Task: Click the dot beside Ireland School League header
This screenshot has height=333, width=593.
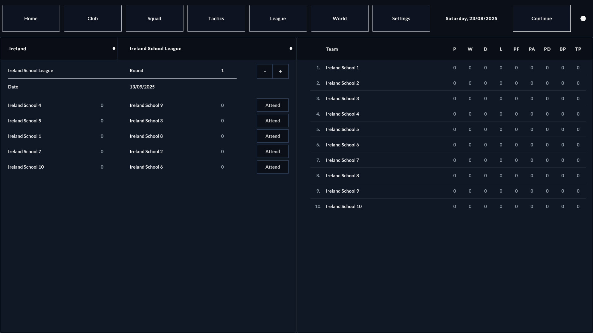Action: coord(291,48)
